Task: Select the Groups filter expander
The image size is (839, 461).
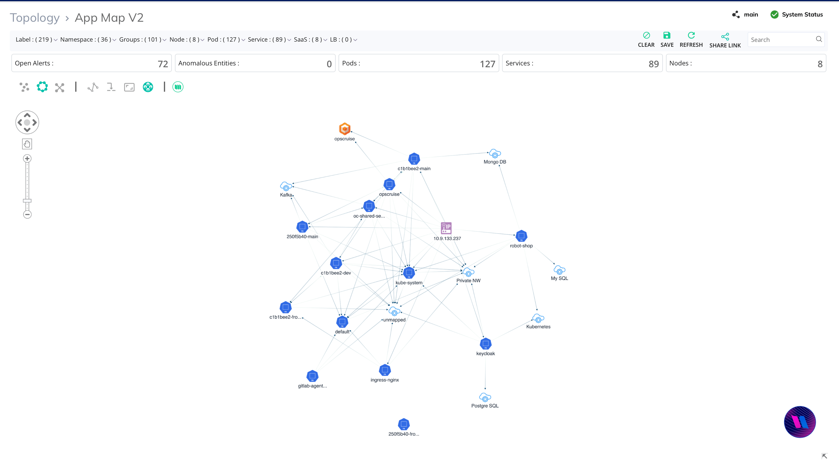Action: pyautogui.click(x=164, y=40)
